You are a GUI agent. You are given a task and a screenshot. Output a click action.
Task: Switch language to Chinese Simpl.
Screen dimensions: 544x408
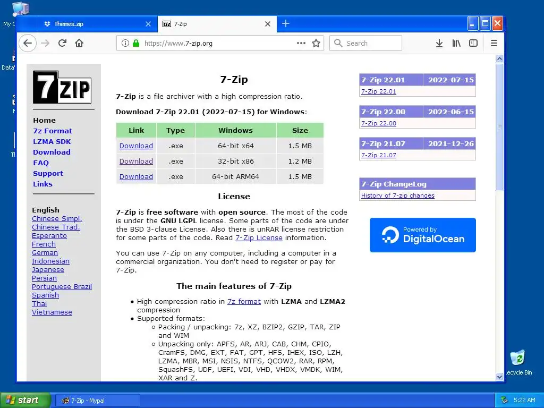pos(57,218)
